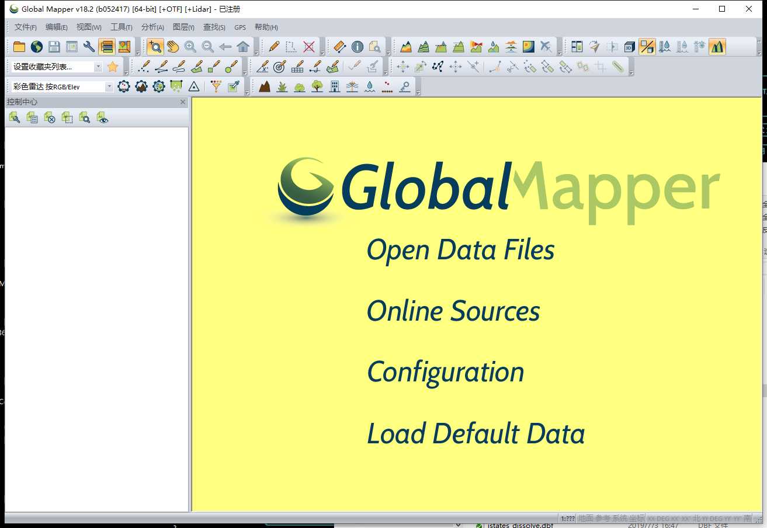The height and width of the screenshot is (528, 767).
Task: Open the 图层 (Layer) menu
Action: pyautogui.click(x=183, y=27)
